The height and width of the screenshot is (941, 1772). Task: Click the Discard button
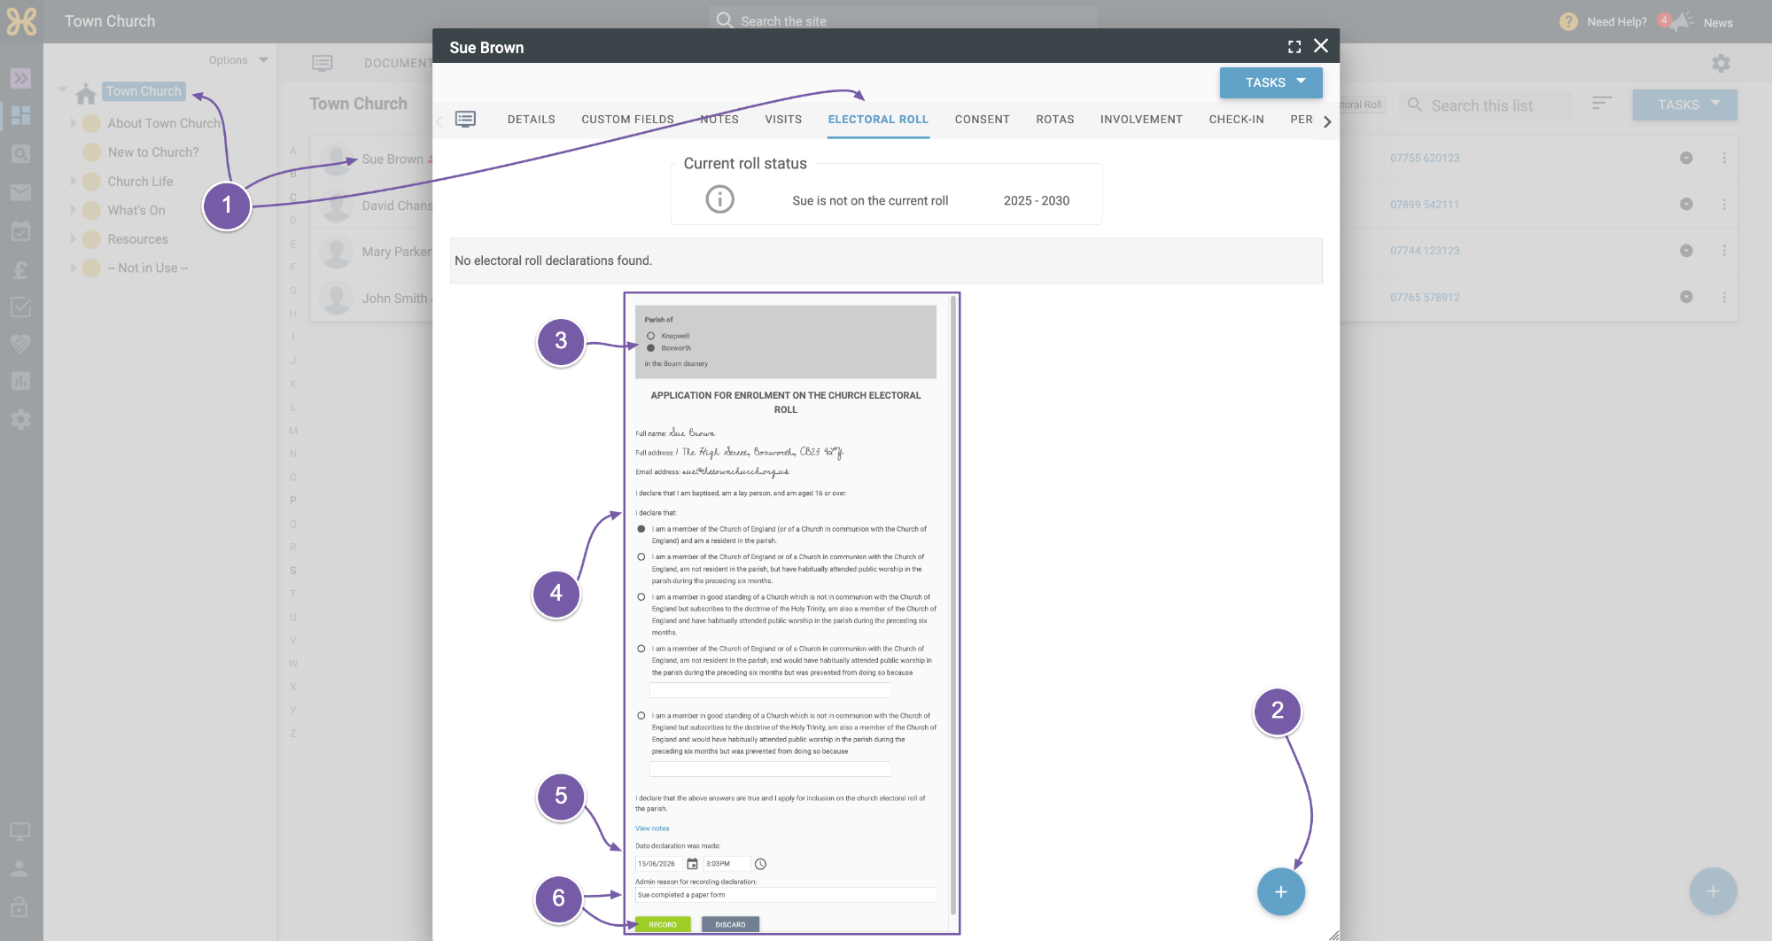click(730, 924)
